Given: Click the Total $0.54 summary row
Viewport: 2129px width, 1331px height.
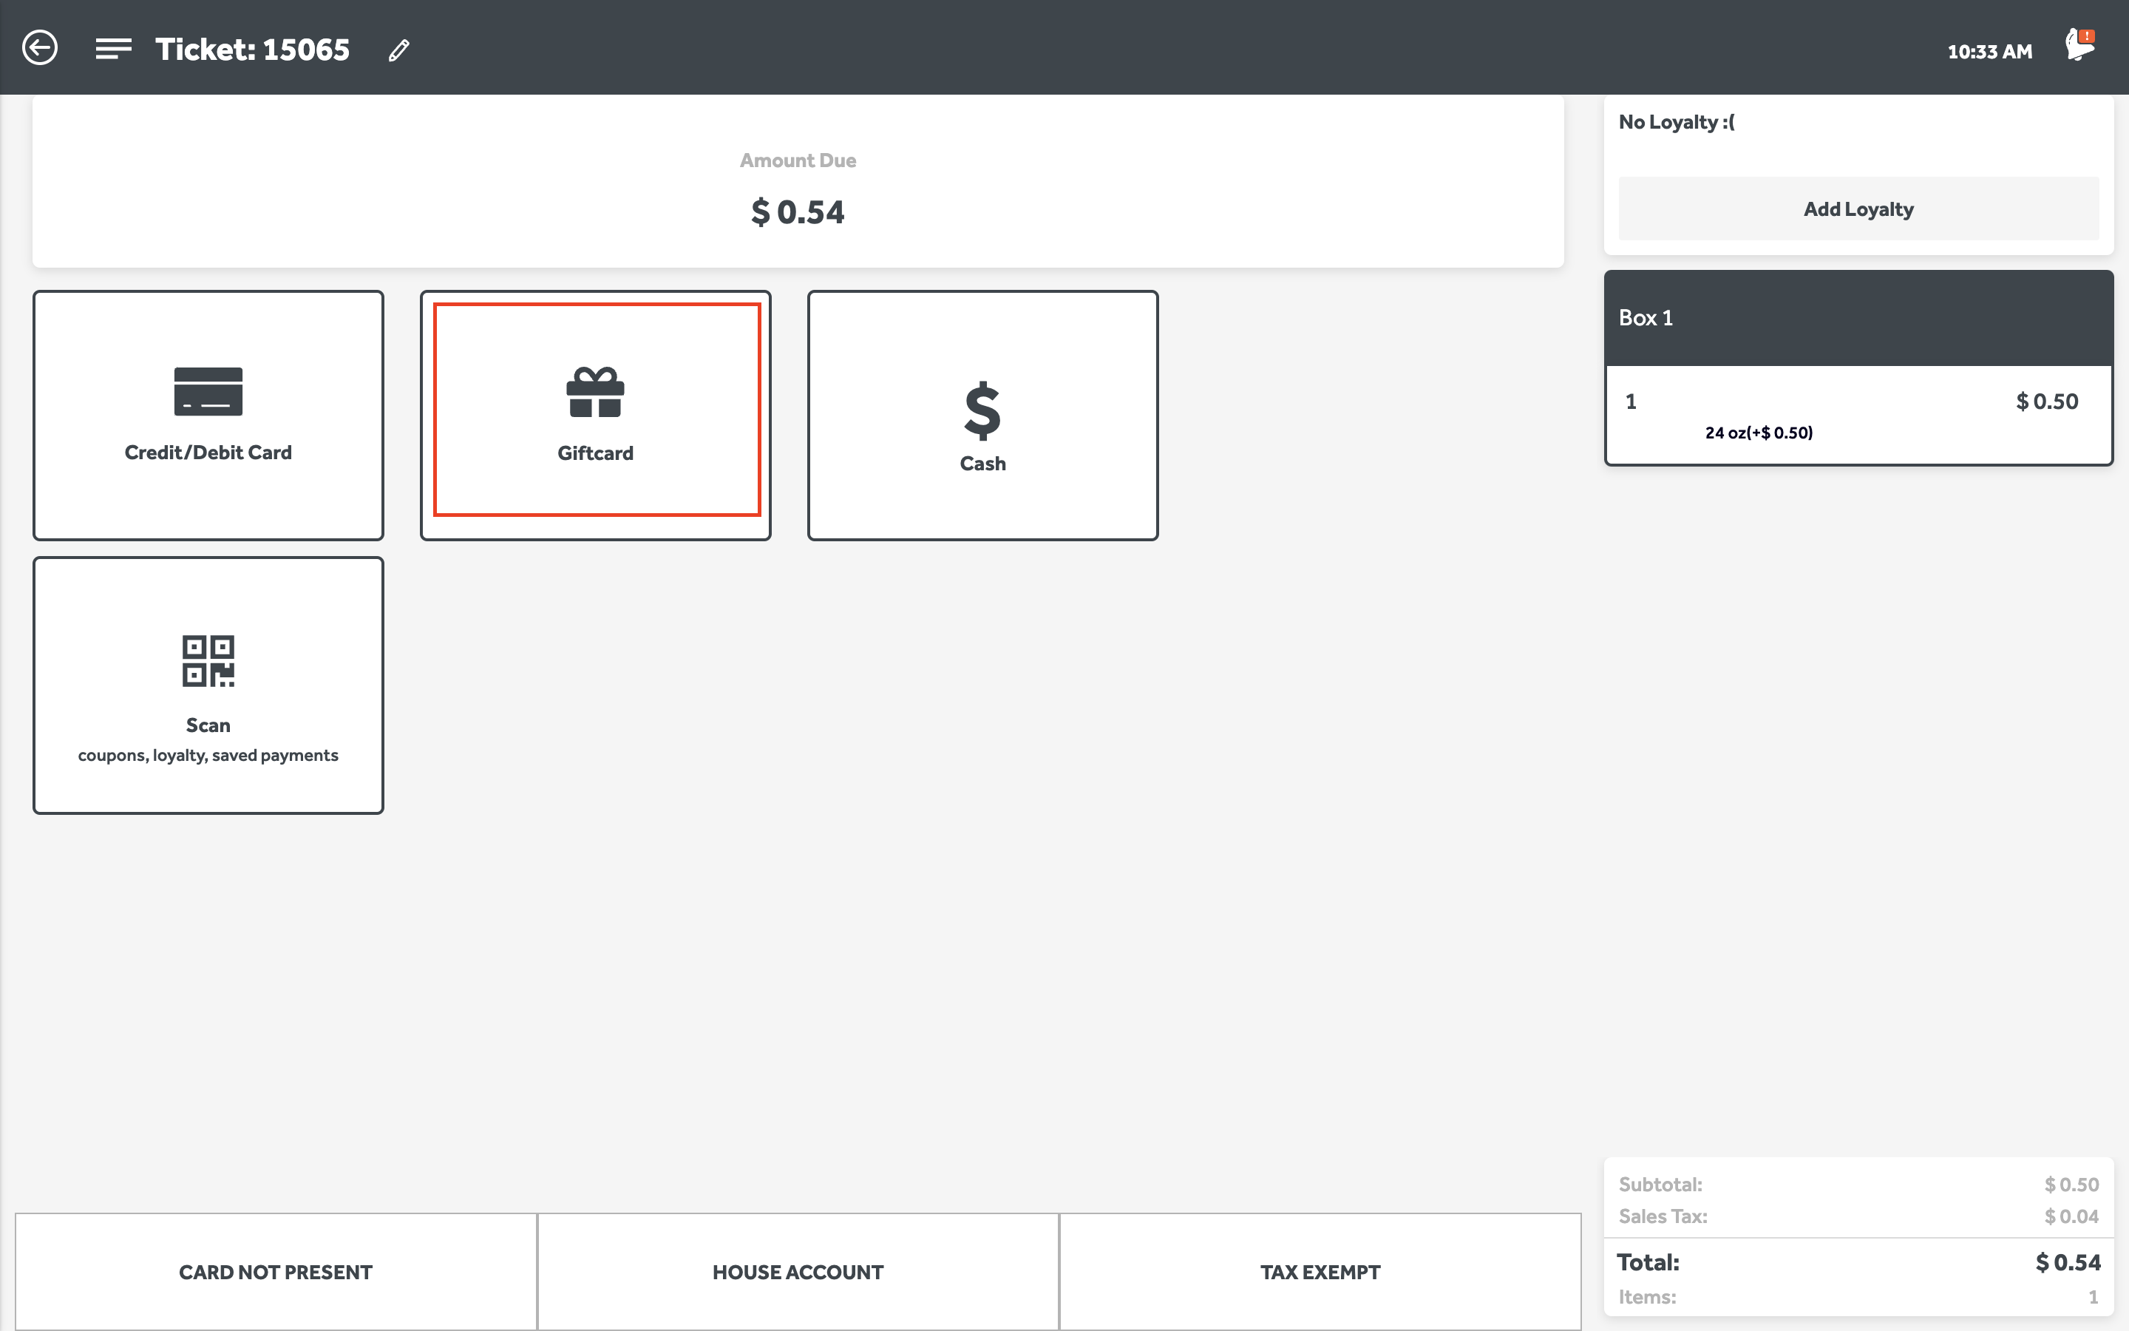Looking at the screenshot, I should tap(1858, 1262).
